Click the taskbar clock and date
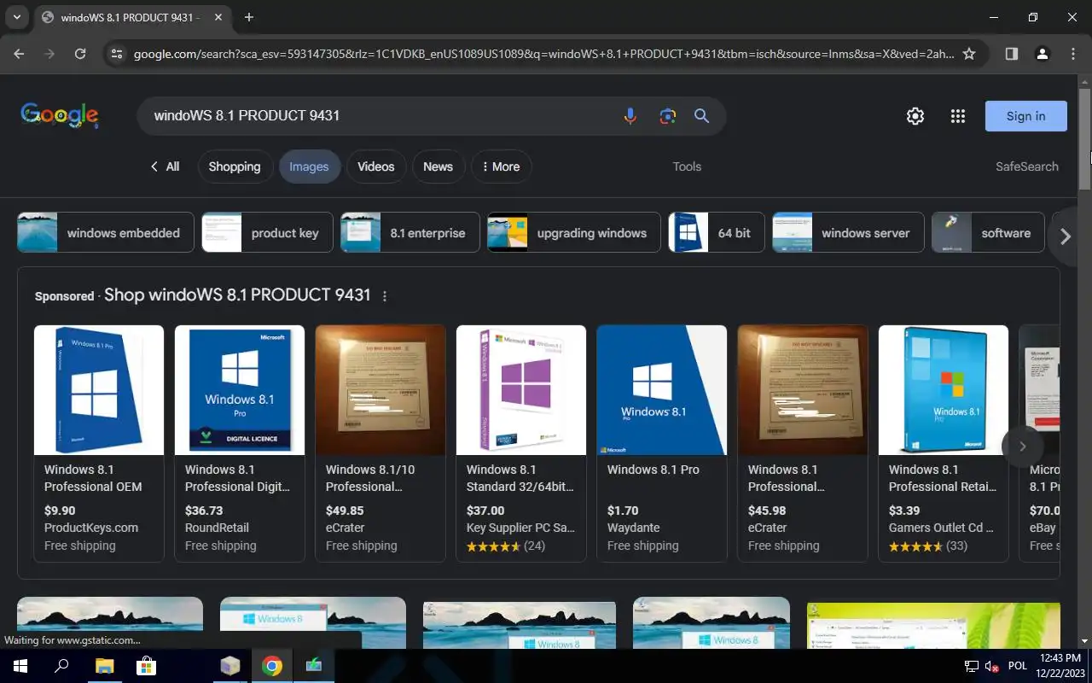The width and height of the screenshot is (1092, 683). pos(1060,666)
